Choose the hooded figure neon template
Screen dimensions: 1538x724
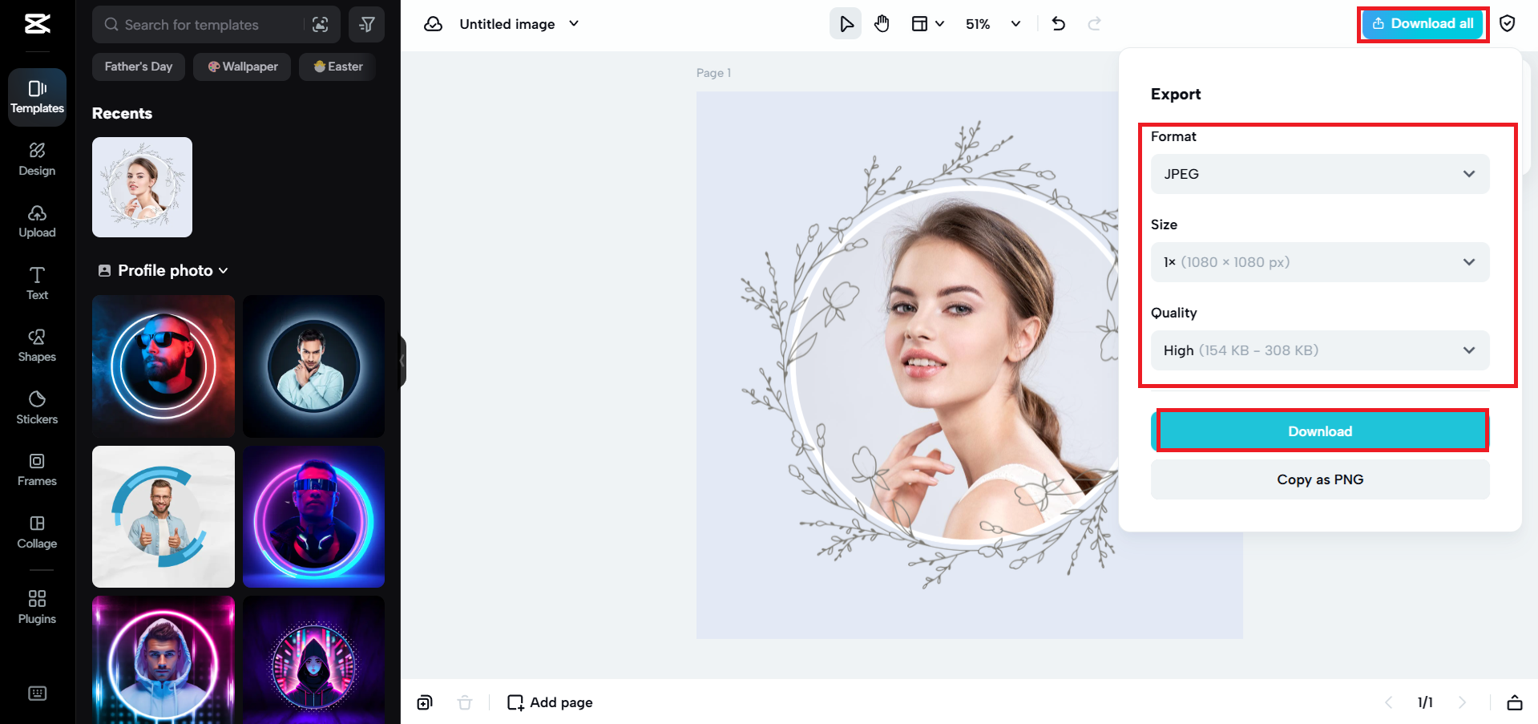tap(313, 660)
